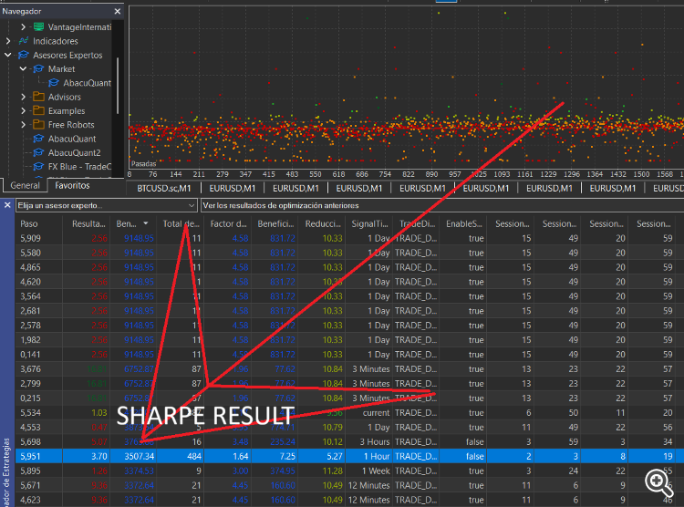Screen dimensions: 684x507
Task: Select optimization pass row 5,698
Action: point(349,442)
